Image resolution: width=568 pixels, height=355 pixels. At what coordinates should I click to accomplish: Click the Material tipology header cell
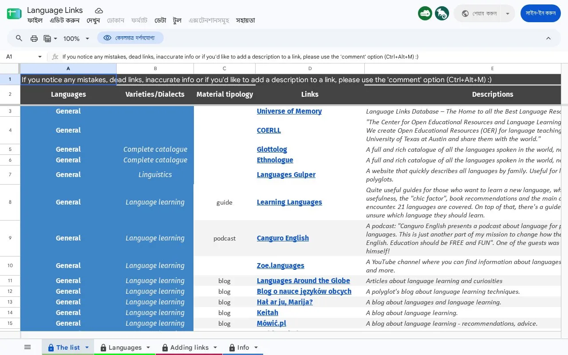coord(225,94)
